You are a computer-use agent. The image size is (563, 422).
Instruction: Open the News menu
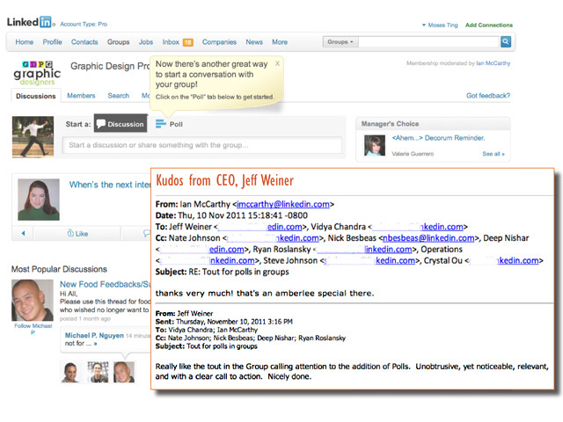pos(254,42)
